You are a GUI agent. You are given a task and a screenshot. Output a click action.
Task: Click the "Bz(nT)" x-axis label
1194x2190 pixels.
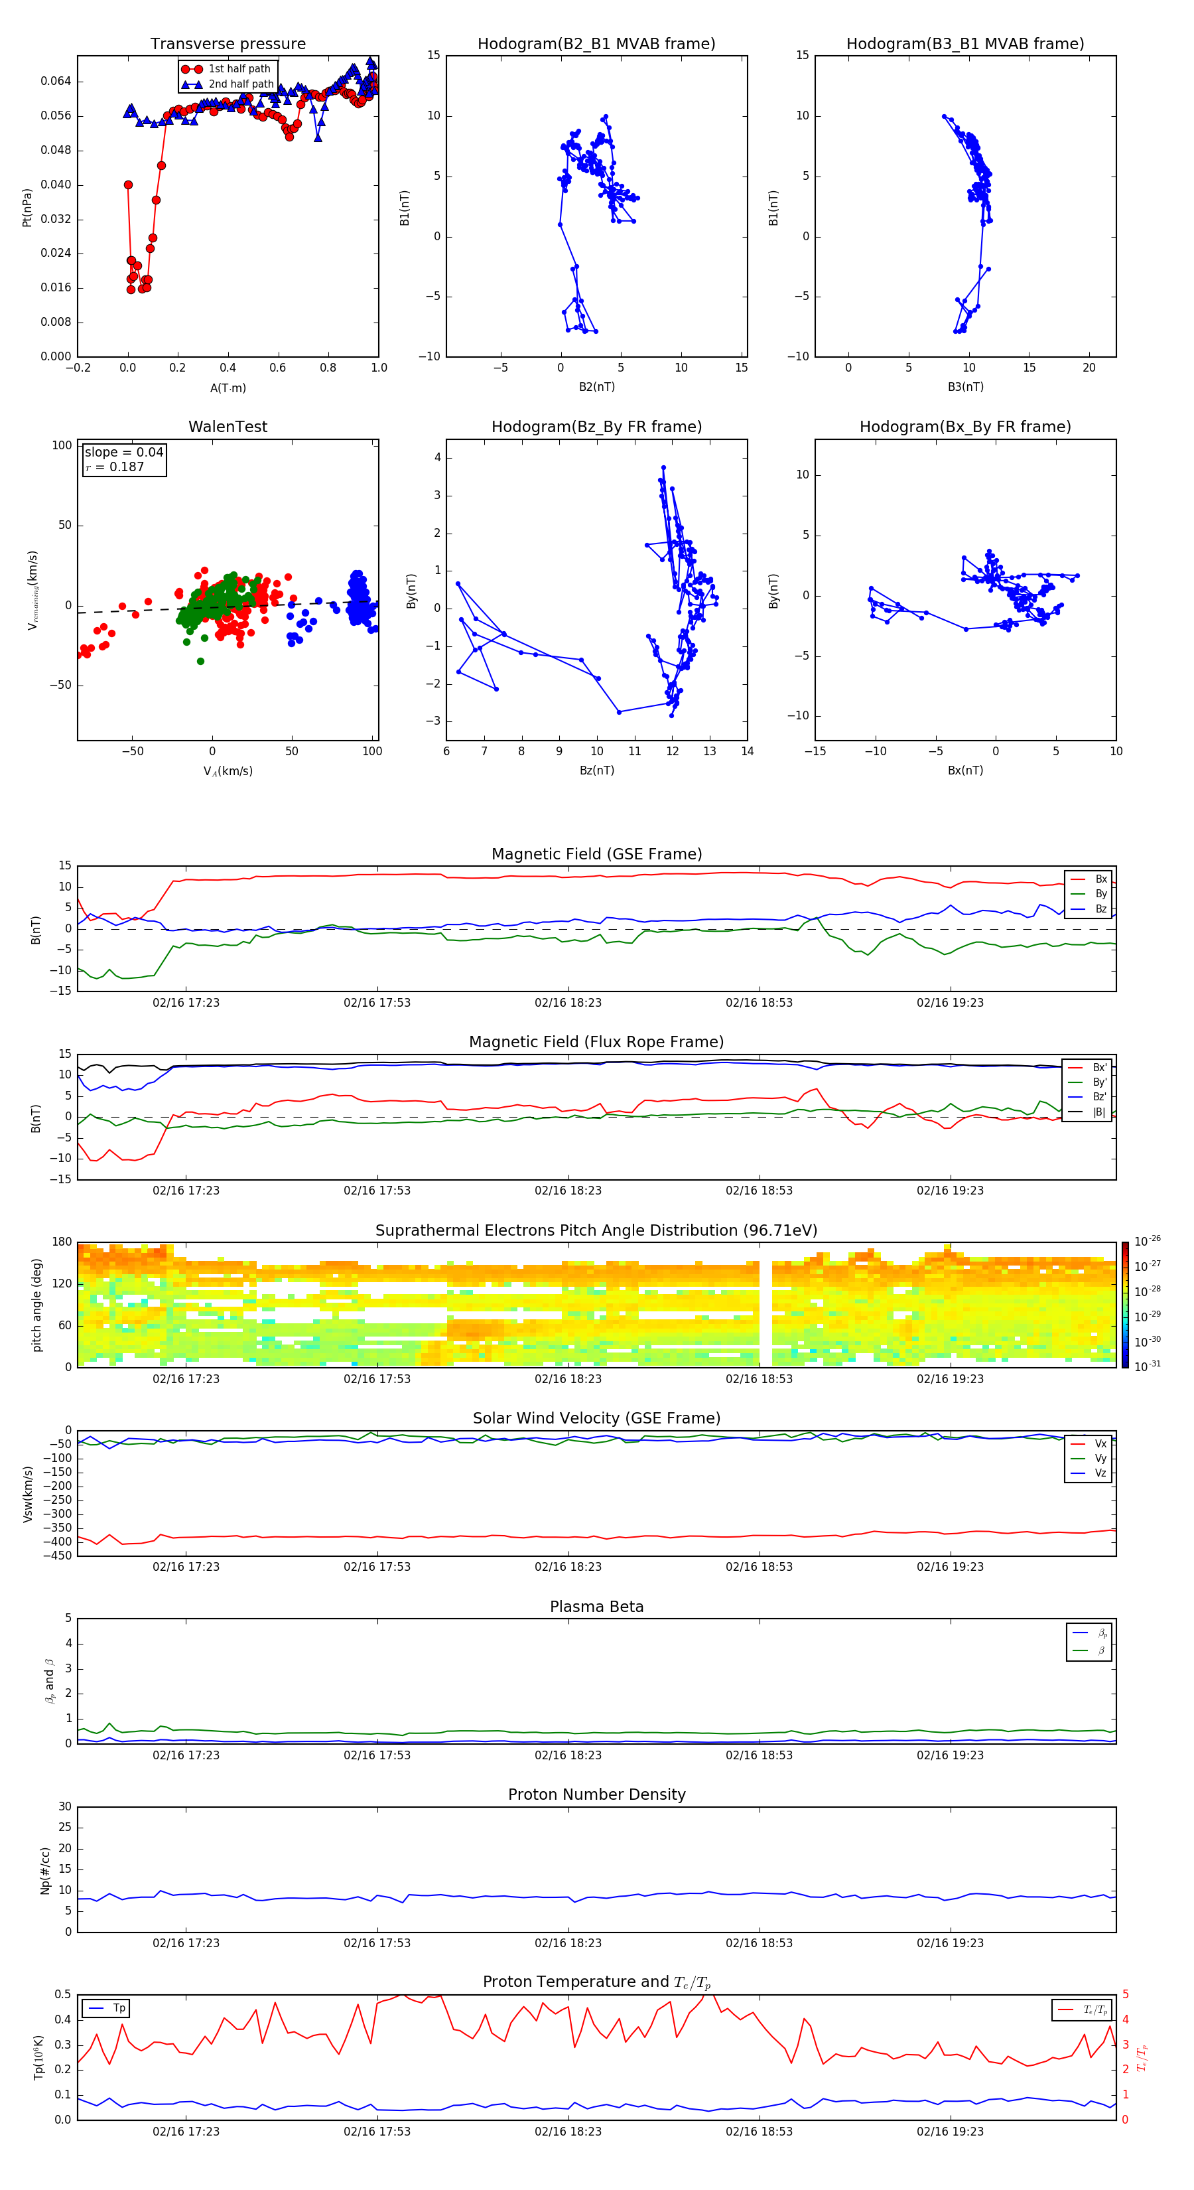(596, 770)
